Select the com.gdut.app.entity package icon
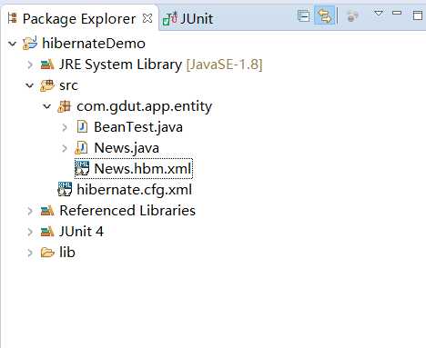Image resolution: width=426 pixels, height=348 pixels. [65, 106]
